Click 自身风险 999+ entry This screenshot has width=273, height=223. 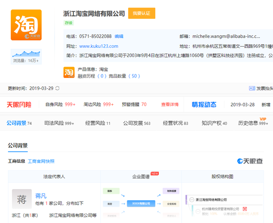click(x=60, y=104)
